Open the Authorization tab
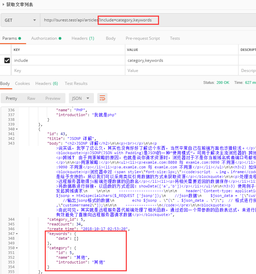The height and width of the screenshot is (274, 256). tap(46, 38)
